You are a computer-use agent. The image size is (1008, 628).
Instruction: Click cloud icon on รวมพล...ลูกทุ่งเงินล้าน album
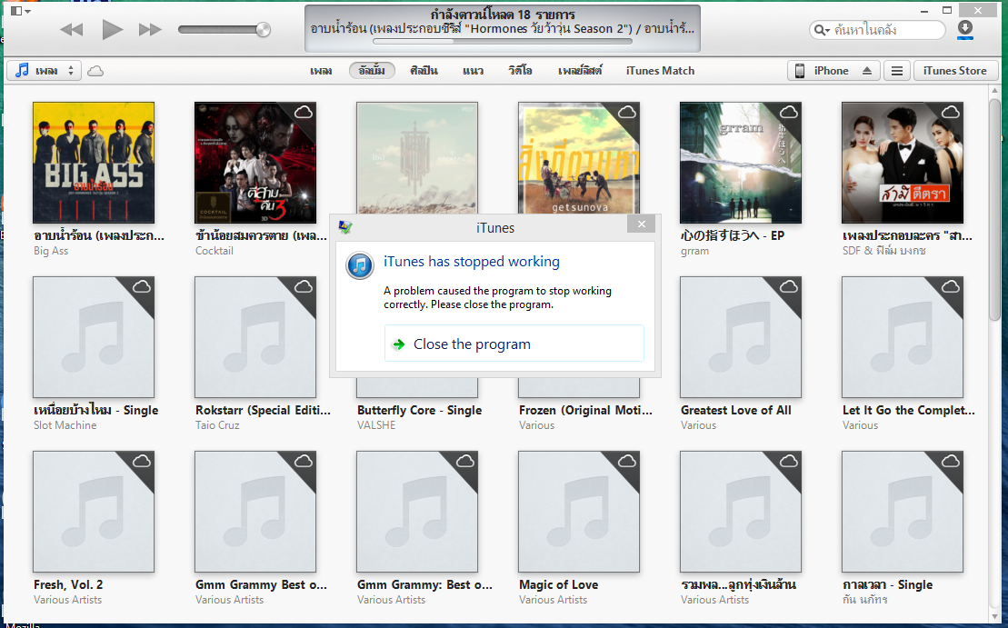pos(789,461)
